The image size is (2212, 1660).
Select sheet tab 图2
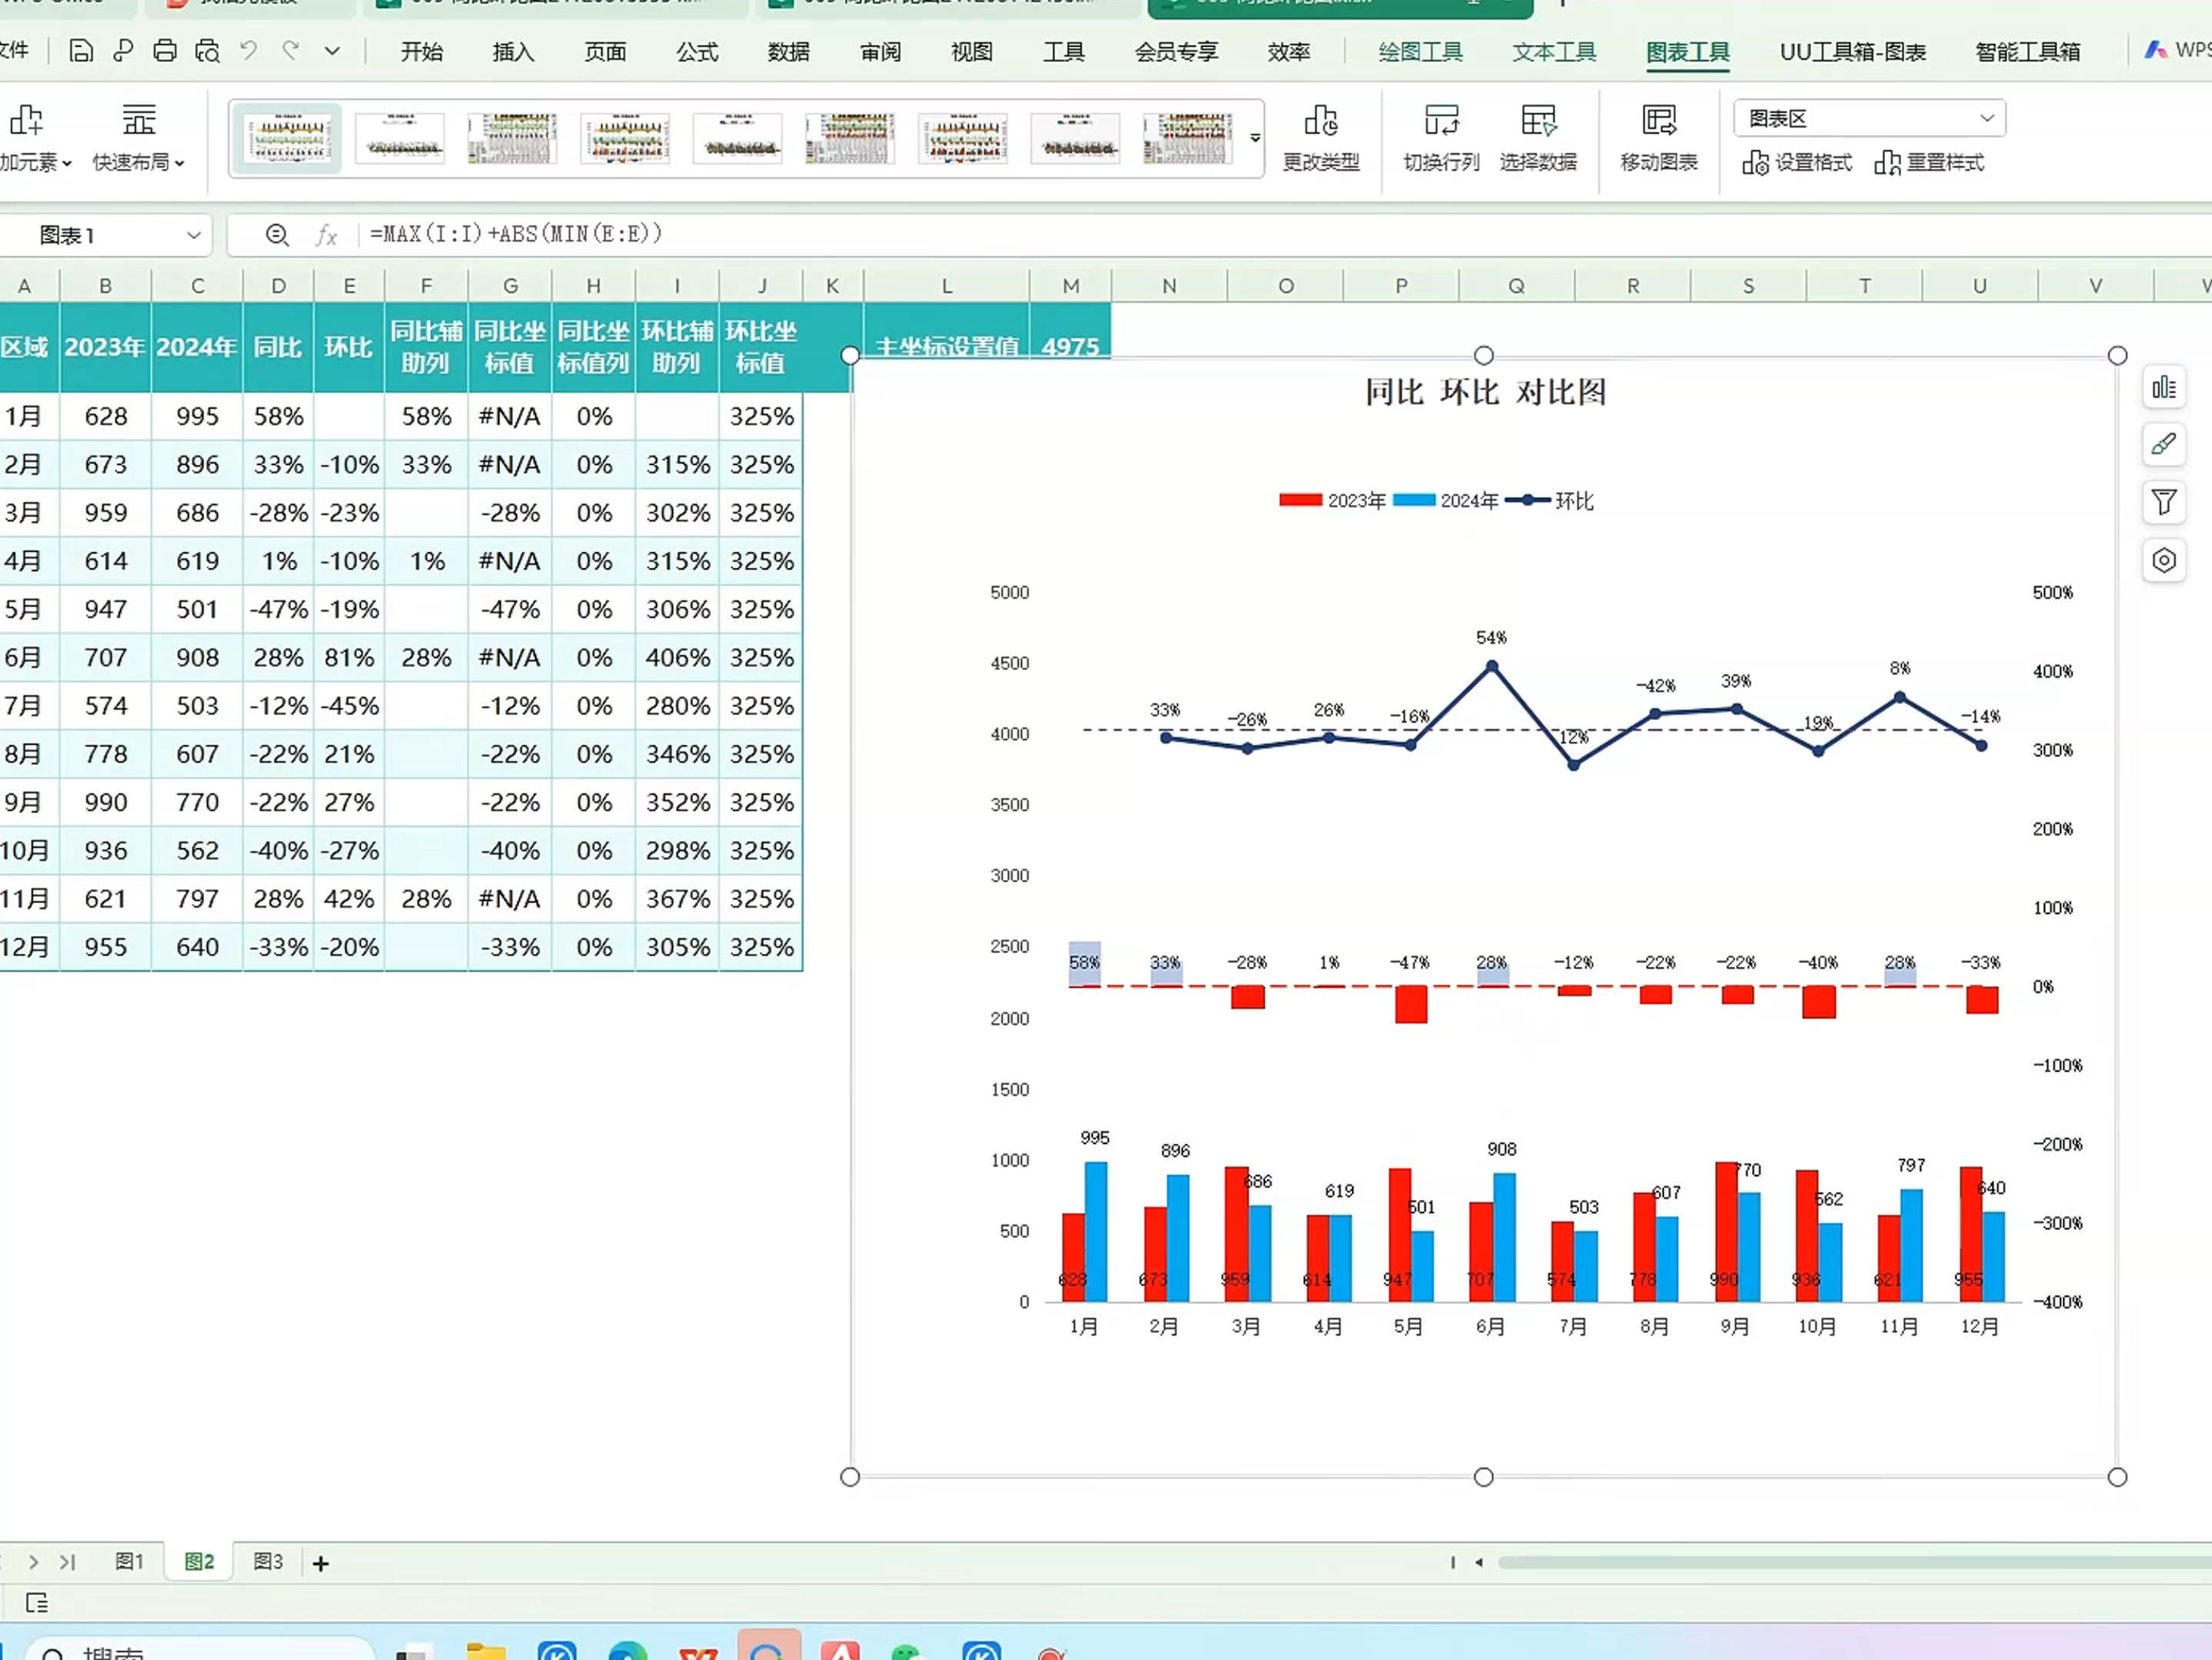pos(199,1561)
